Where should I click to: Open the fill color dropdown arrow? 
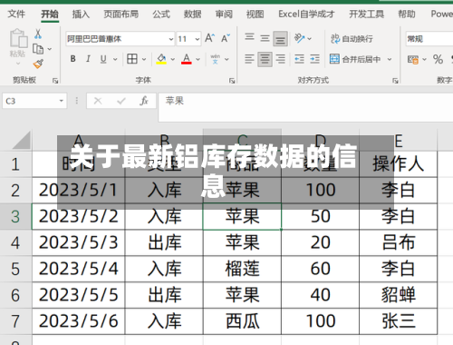(x=173, y=59)
